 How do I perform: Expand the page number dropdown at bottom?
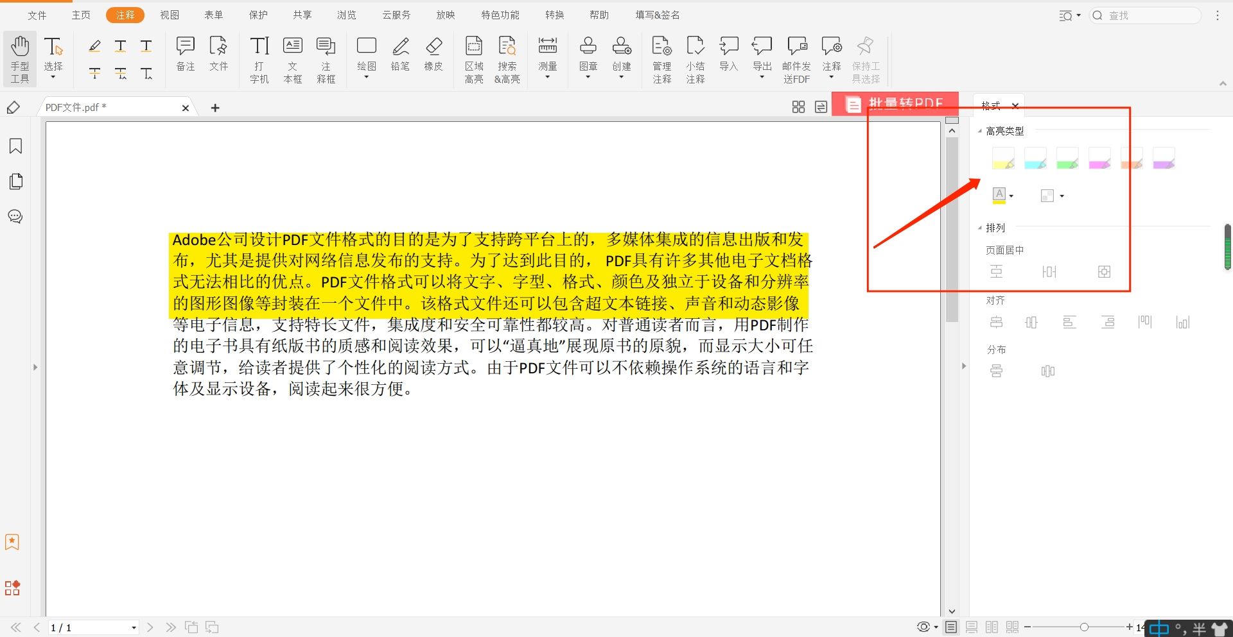tap(132, 627)
